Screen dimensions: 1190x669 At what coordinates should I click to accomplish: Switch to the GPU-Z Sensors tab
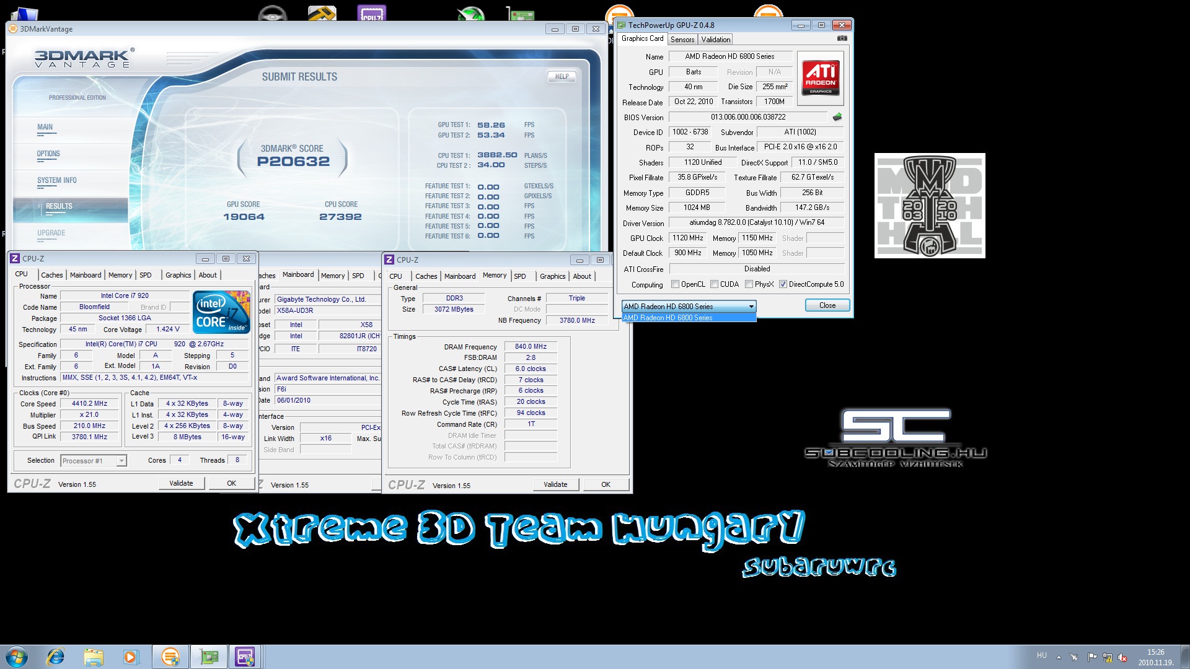[x=682, y=40]
